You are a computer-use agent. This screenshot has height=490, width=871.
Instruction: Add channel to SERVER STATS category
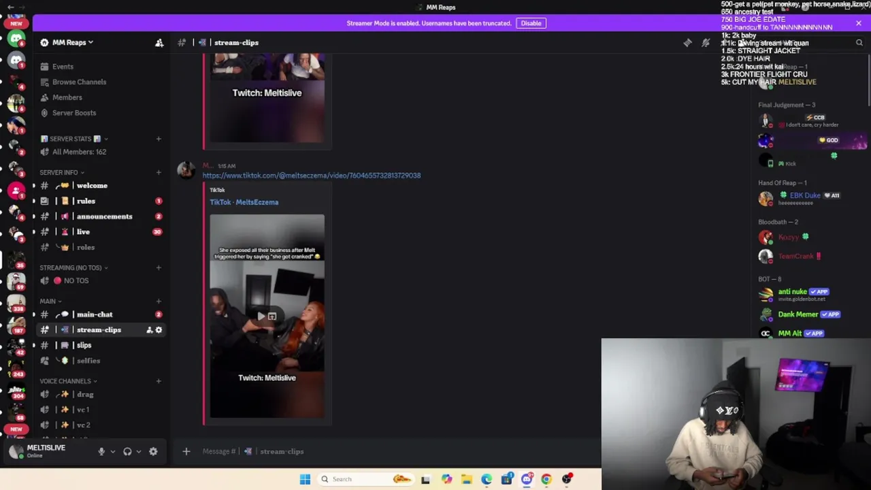[x=159, y=139]
